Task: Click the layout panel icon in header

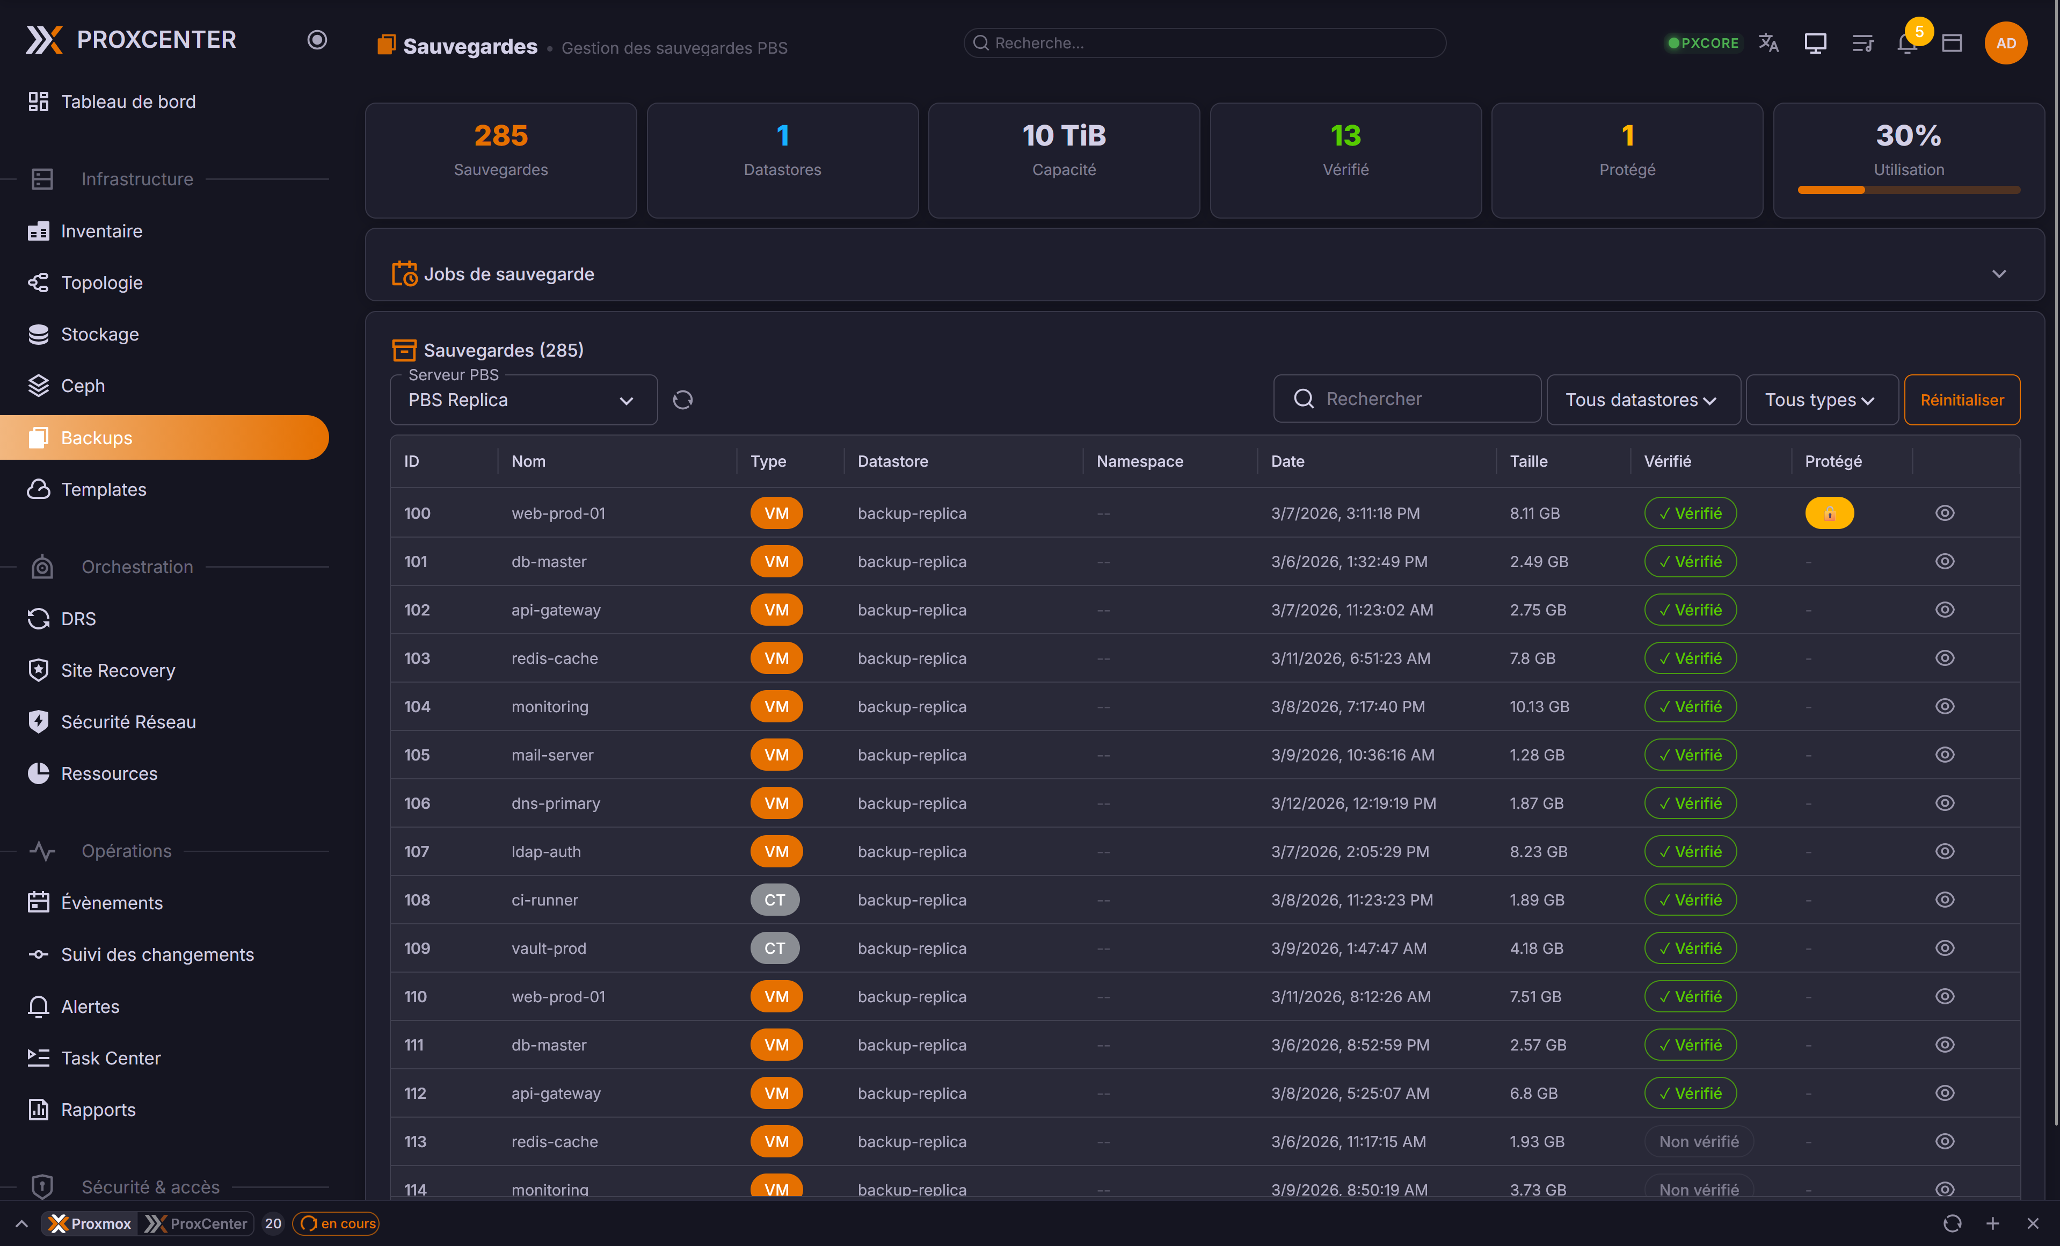Action: pos(1952,44)
